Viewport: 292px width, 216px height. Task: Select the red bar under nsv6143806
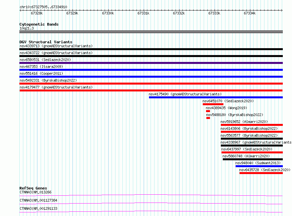[x=252, y=132]
